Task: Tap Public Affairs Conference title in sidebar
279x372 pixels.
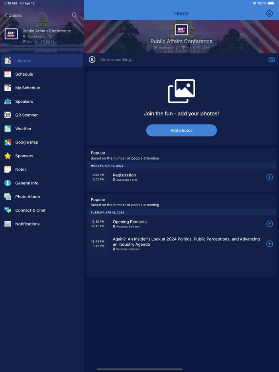Action: click(x=47, y=31)
